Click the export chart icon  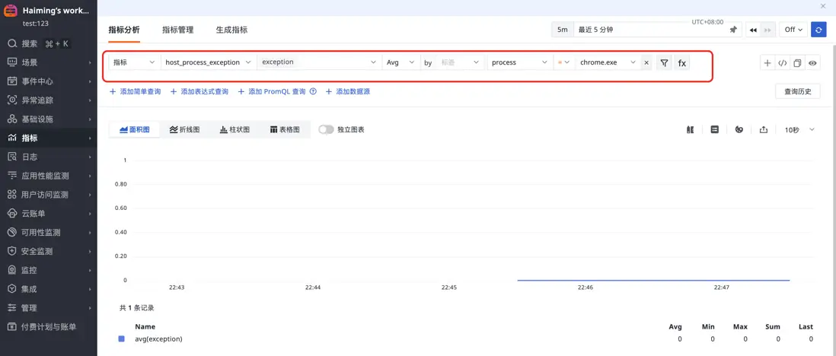coord(763,130)
